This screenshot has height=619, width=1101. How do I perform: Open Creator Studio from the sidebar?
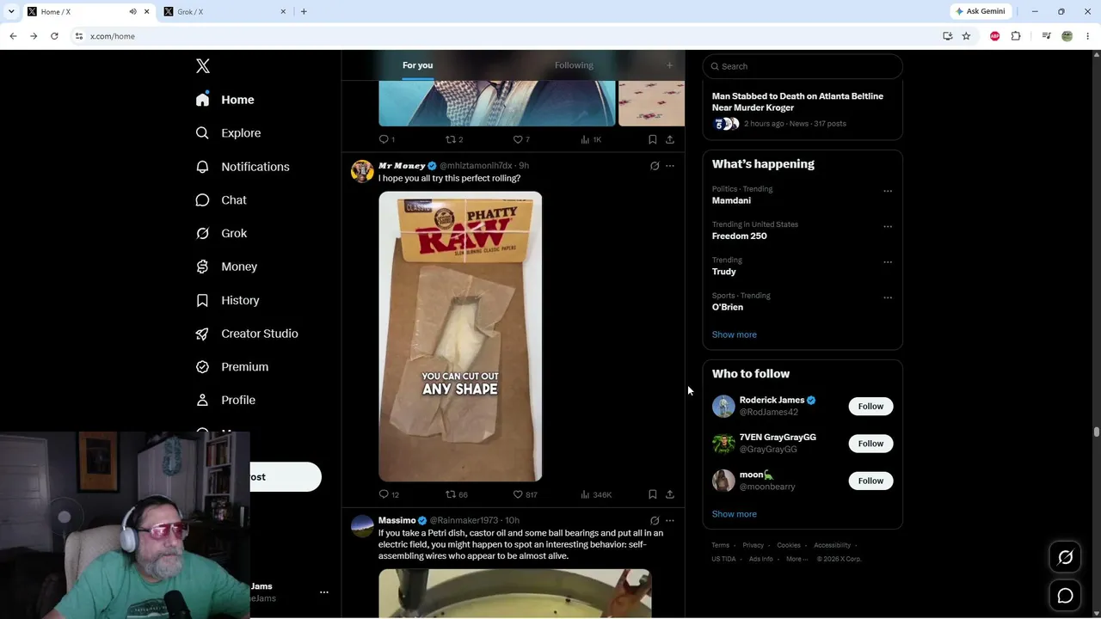tap(247, 334)
